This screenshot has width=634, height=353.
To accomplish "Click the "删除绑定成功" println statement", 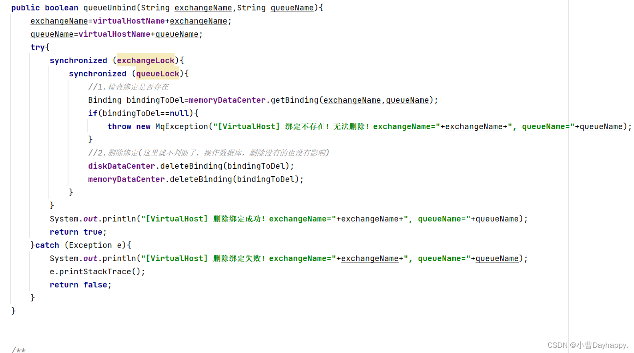I will tap(289, 219).
